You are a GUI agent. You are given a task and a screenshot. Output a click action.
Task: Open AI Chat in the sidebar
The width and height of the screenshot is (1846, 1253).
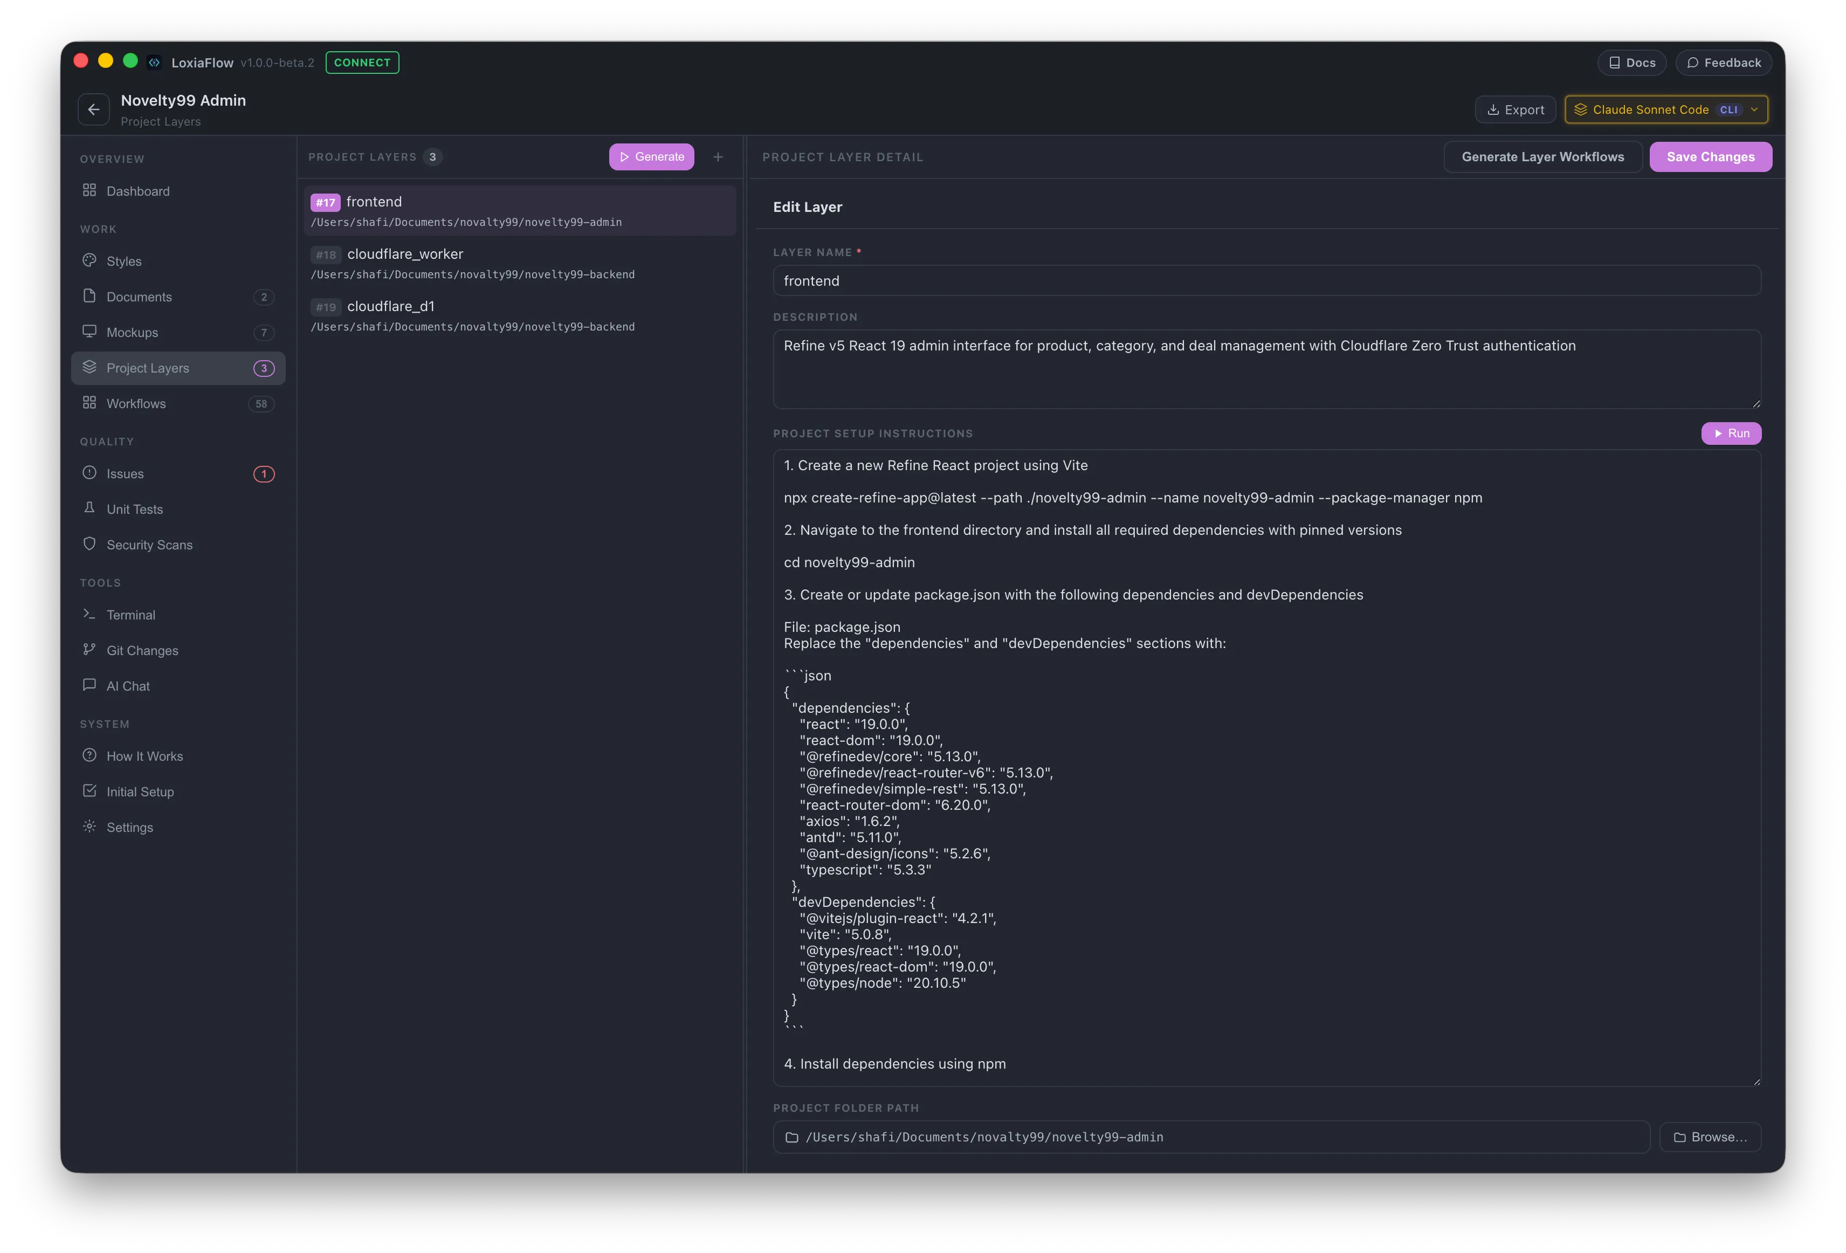click(x=178, y=686)
